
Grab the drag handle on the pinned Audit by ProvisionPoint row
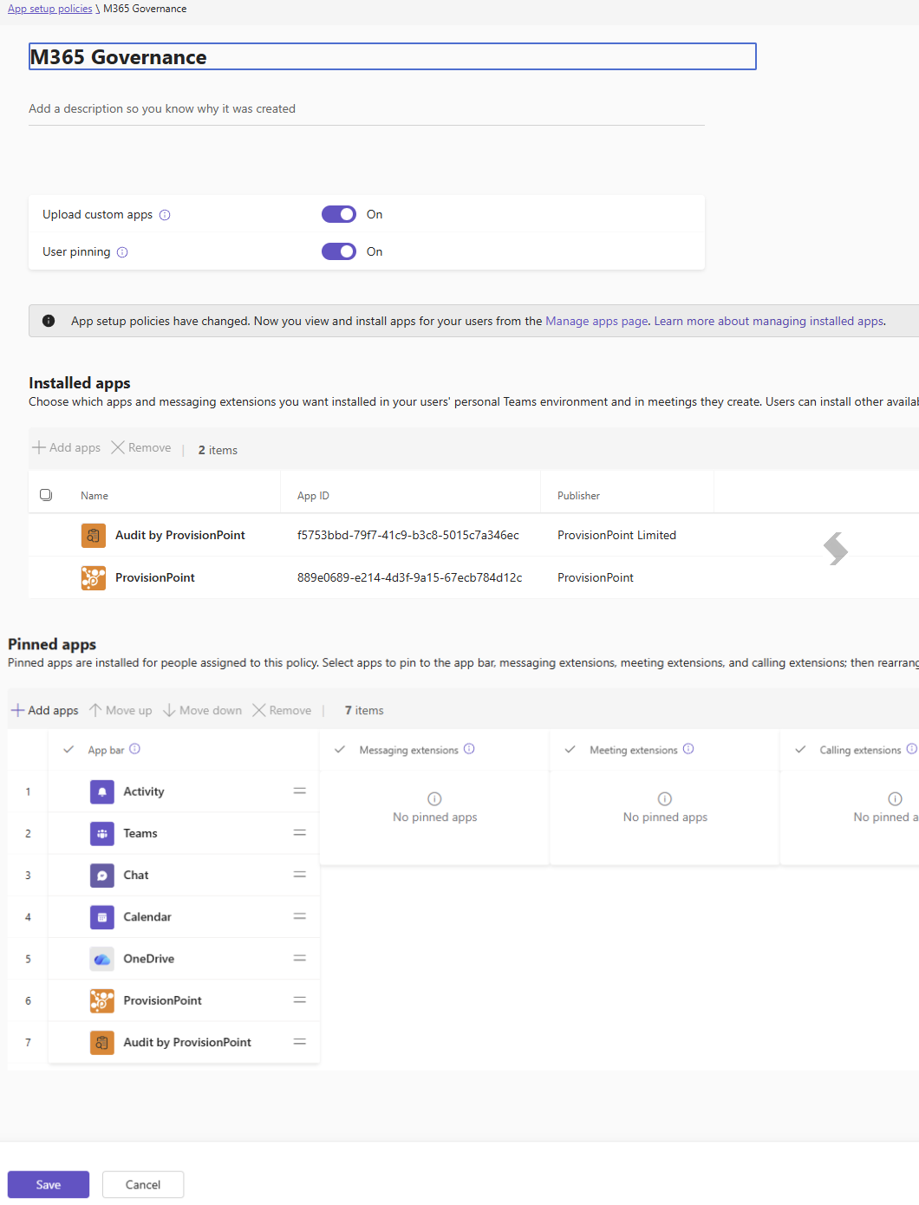click(x=300, y=1042)
